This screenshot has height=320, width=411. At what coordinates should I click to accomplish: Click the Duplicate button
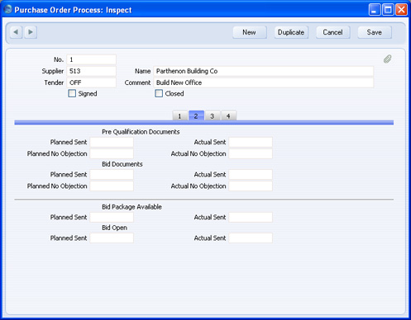coord(291,32)
